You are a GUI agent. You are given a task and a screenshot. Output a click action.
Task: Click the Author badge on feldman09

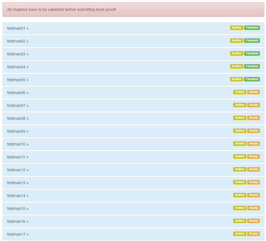[240, 131]
